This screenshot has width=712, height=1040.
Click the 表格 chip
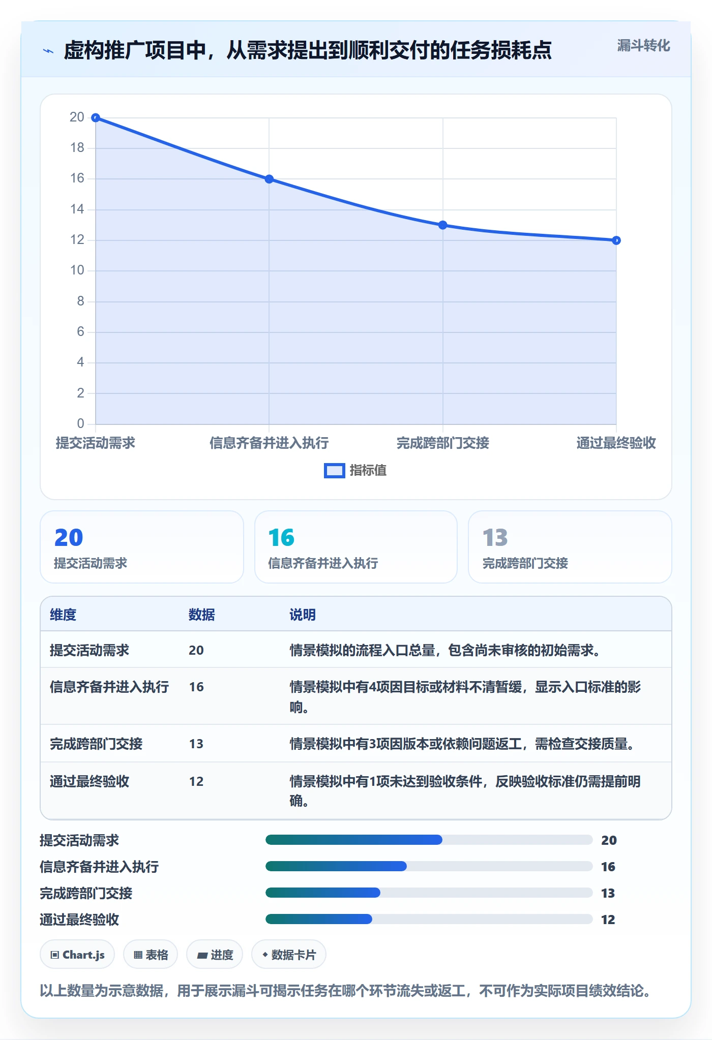pos(151,955)
